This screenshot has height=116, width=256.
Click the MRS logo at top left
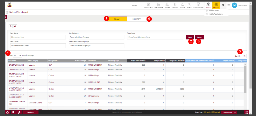point(10,5)
